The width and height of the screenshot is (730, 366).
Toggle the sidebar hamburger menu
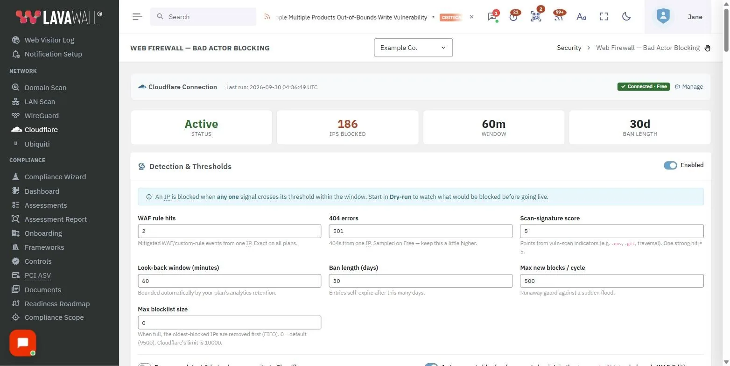pyautogui.click(x=137, y=17)
